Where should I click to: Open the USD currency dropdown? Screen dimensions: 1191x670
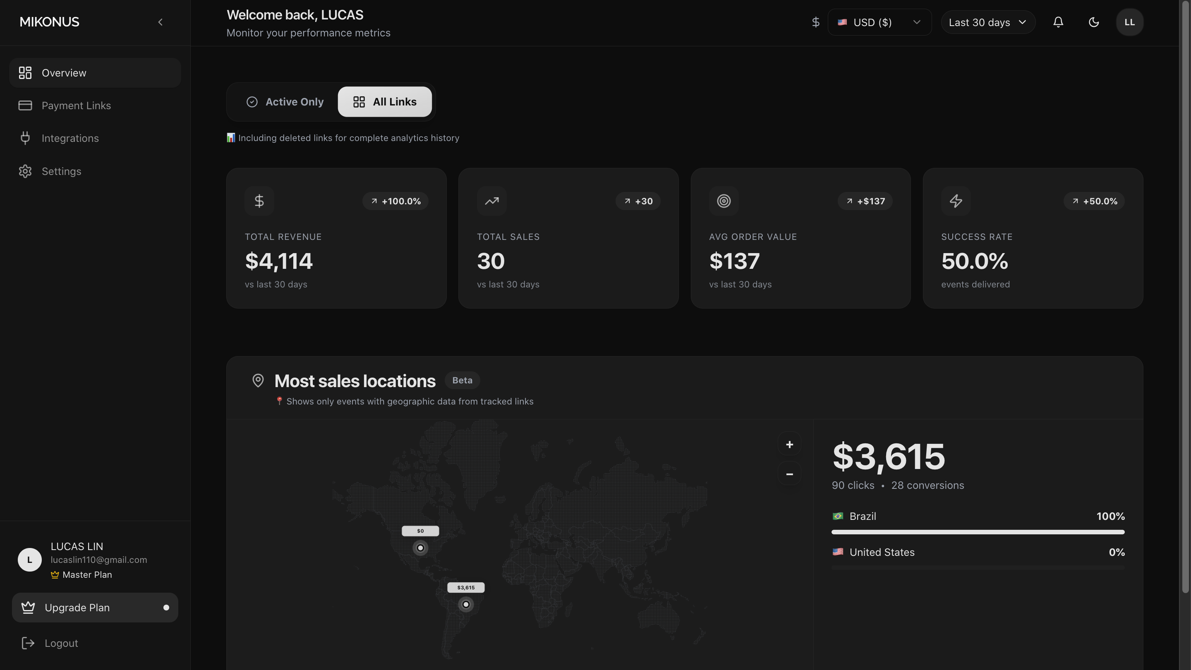(x=879, y=22)
